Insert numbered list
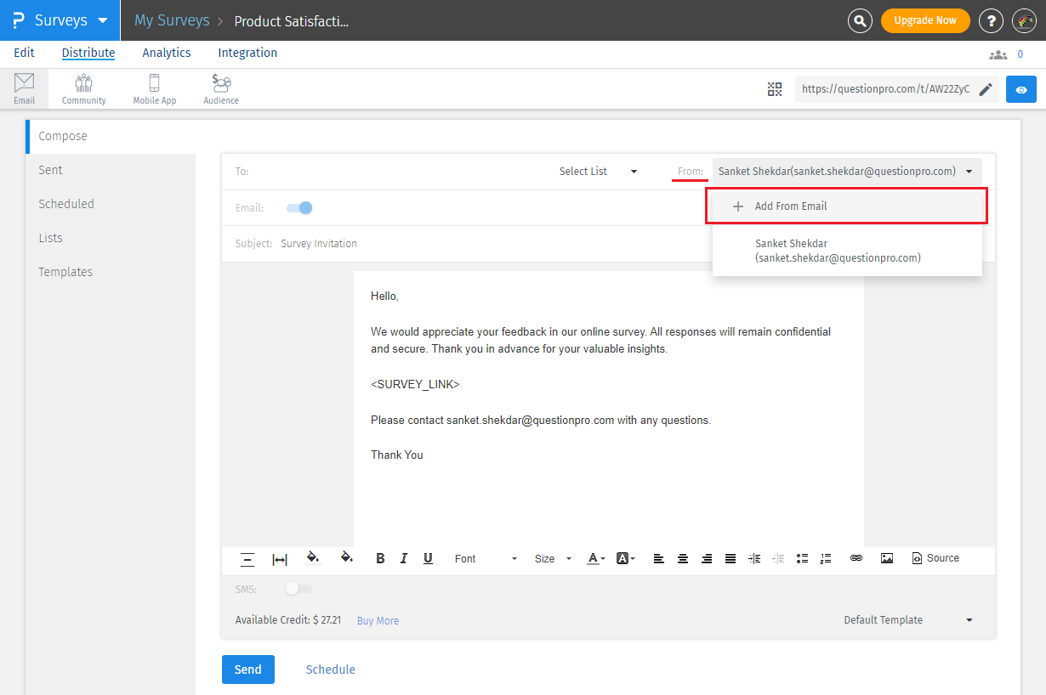Image resolution: width=1046 pixels, height=695 pixels. [826, 558]
